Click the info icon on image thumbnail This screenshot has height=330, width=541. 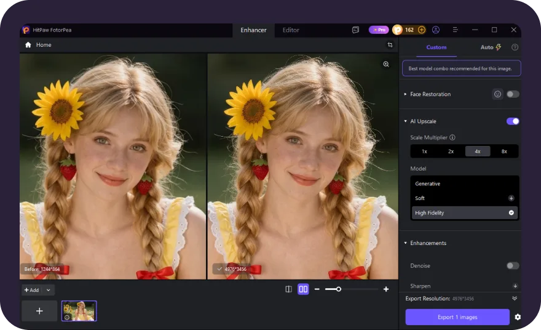pyautogui.click(x=67, y=317)
